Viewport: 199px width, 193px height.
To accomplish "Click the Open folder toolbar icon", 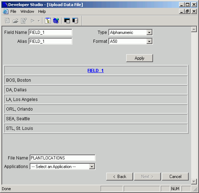I will point(15,21).
